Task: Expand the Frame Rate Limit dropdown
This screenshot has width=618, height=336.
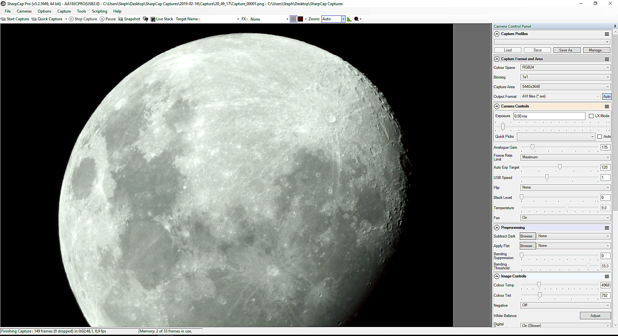Action: (x=565, y=157)
